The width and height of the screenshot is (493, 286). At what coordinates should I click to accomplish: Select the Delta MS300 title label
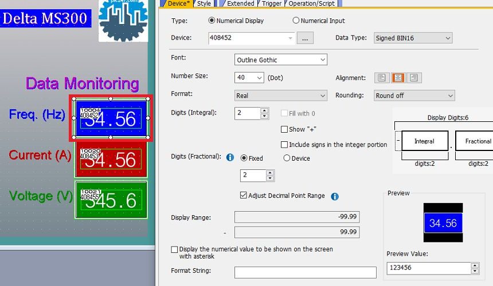[46, 18]
